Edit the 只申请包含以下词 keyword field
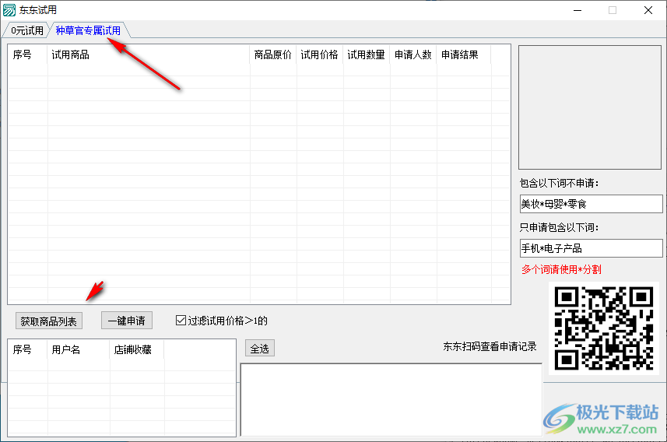This screenshot has width=667, height=442. pyautogui.click(x=592, y=248)
